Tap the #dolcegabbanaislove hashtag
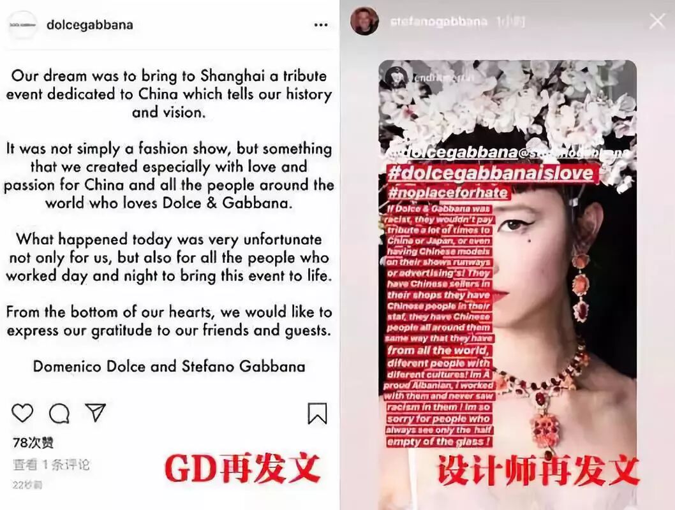 491,173
